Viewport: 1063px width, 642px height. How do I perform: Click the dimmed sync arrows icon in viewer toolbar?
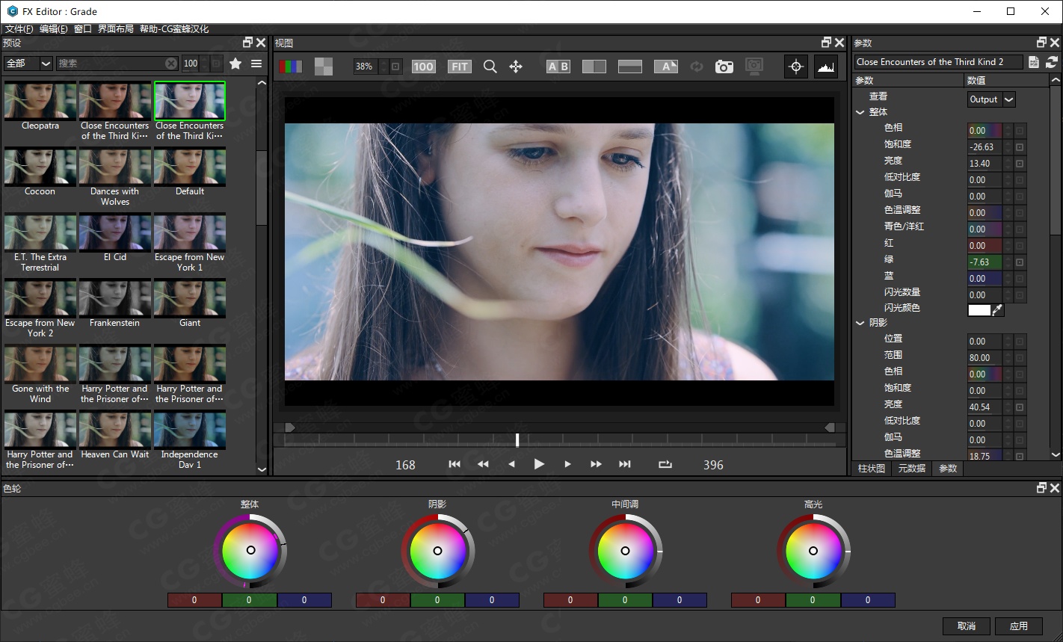[696, 67]
